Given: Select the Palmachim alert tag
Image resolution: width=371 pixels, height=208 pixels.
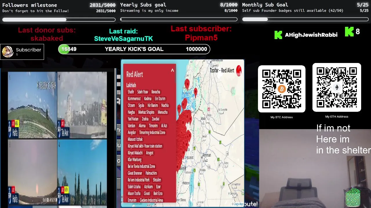Looking at the screenshot, I should point(151,173).
